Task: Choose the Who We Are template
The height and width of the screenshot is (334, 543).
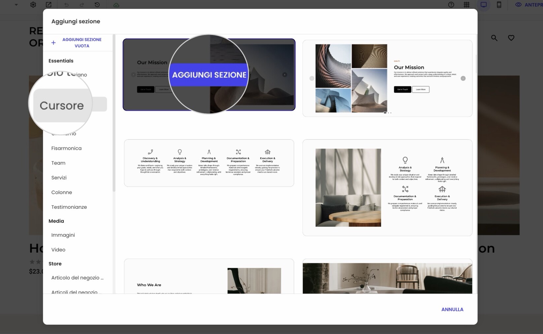Action: point(209,276)
